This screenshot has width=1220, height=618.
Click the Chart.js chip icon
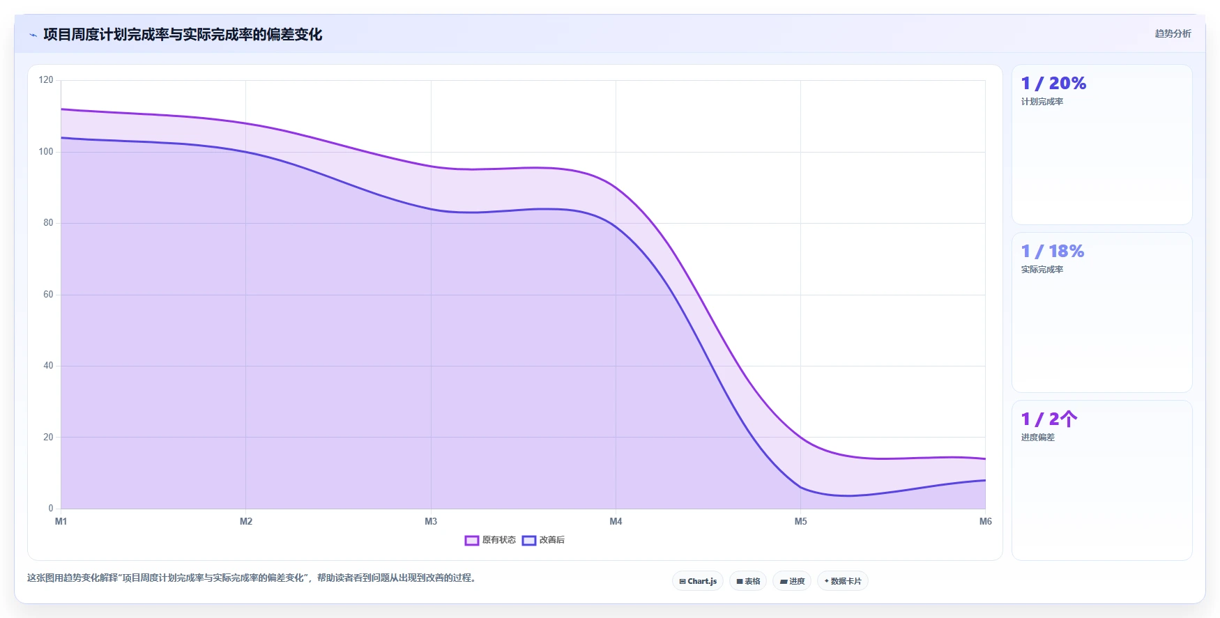point(683,581)
